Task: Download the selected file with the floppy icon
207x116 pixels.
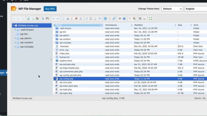Action: [x=47, y=19]
